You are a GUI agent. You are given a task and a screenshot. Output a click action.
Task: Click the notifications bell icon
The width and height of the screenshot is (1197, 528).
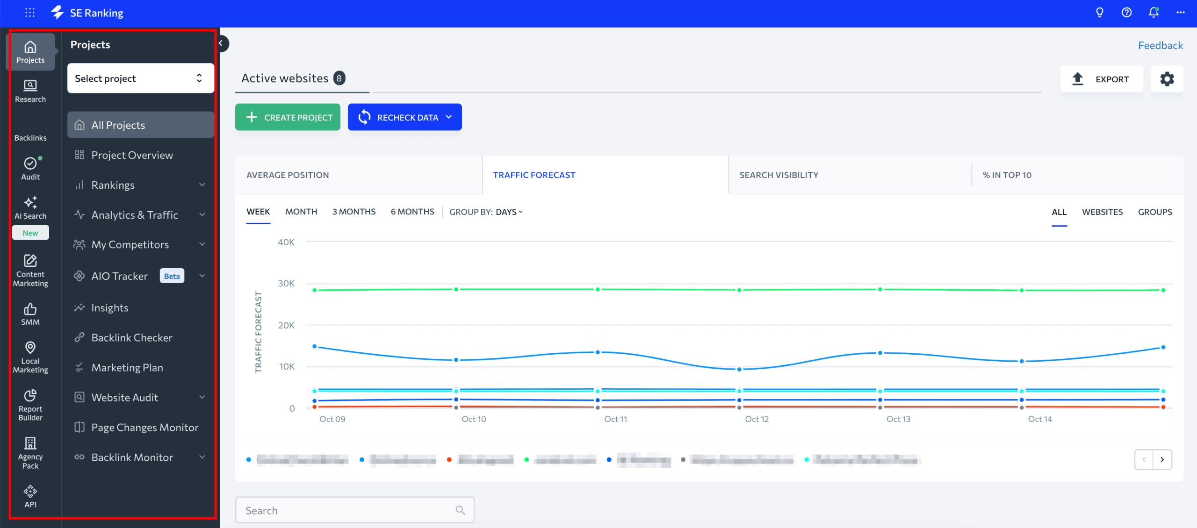[1153, 13]
